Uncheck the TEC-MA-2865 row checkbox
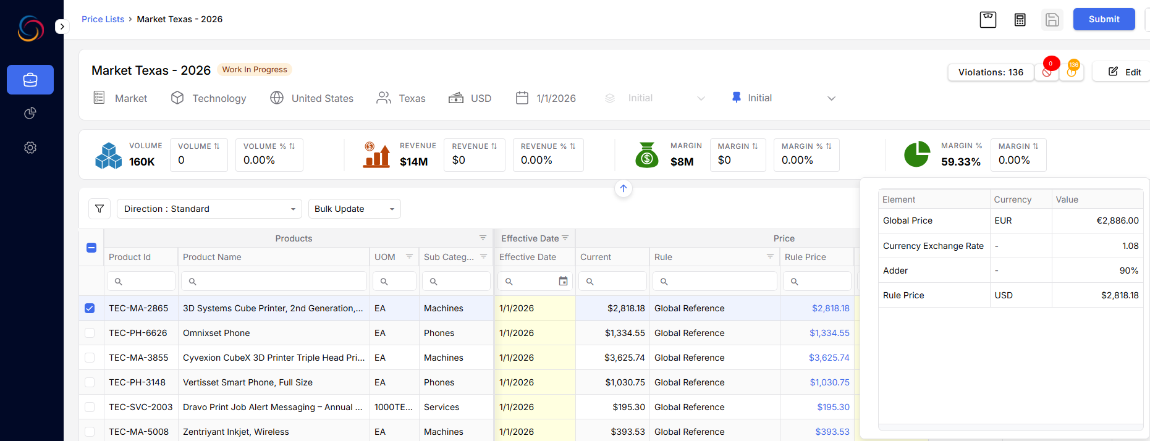This screenshot has height=441, width=1150. click(90, 308)
